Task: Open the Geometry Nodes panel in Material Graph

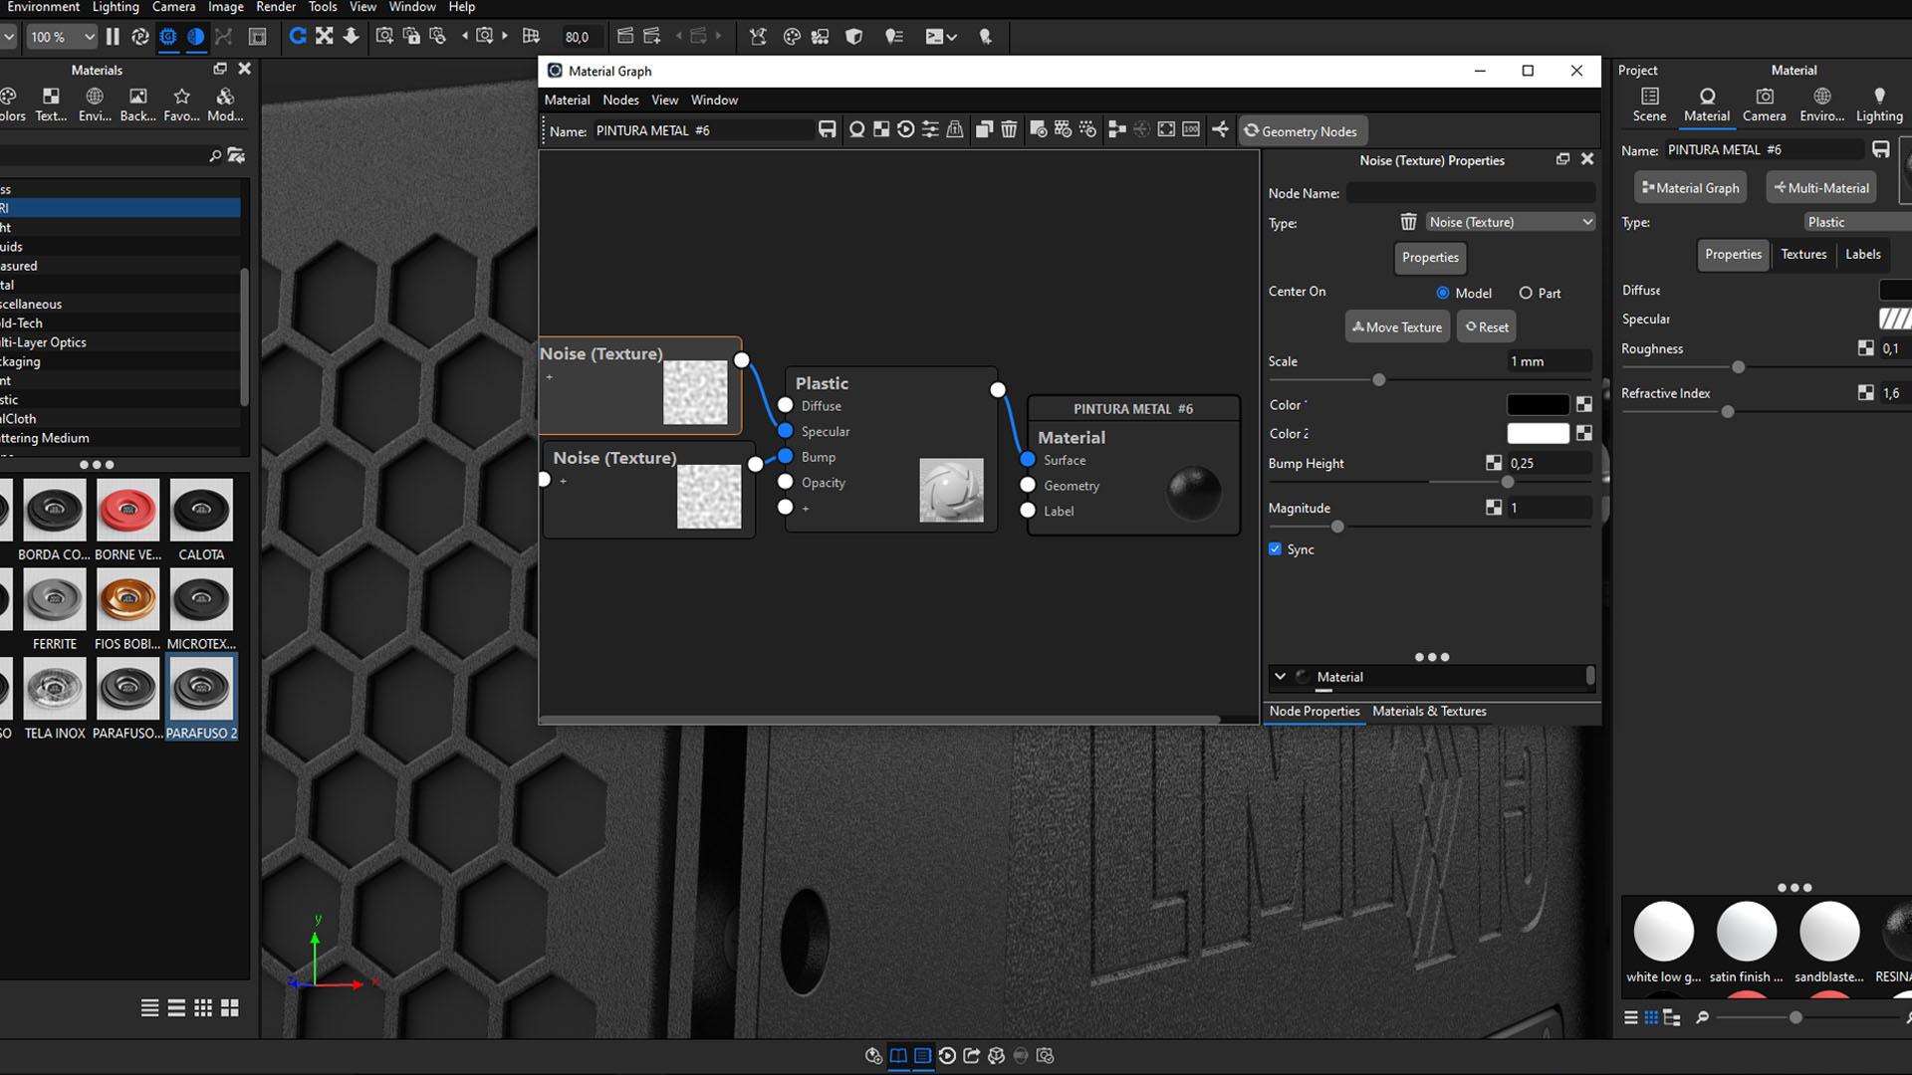Action: tap(1303, 130)
